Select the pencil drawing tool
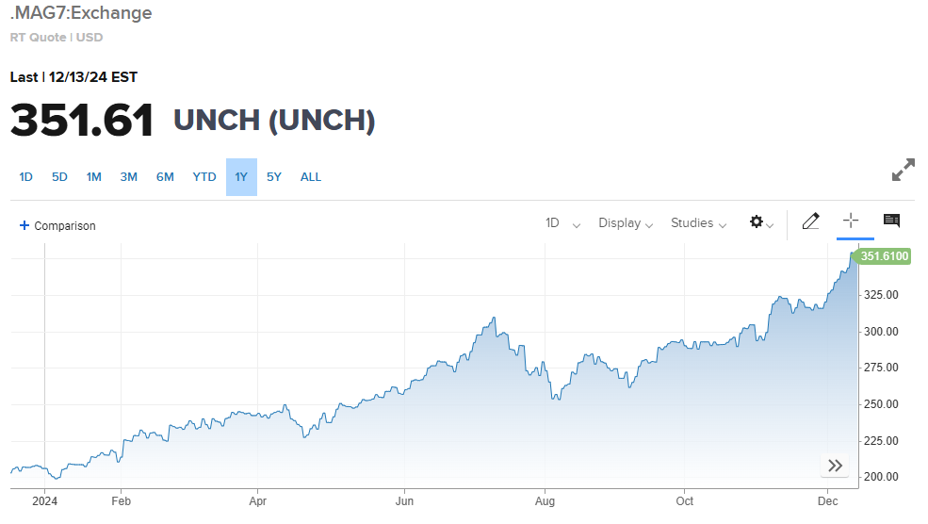Image resolution: width=928 pixels, height=524 pixels. [x=810, y=221]
